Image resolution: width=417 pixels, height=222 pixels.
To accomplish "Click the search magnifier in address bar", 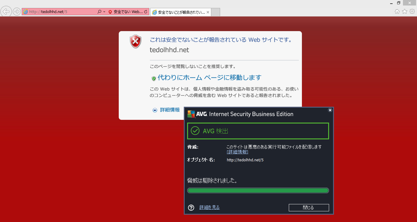I will click(x=99, y=12).
